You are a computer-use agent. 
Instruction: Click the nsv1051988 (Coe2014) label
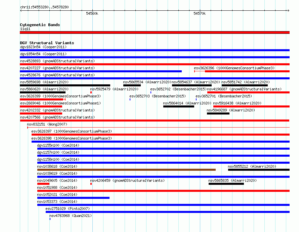point(57,187)
